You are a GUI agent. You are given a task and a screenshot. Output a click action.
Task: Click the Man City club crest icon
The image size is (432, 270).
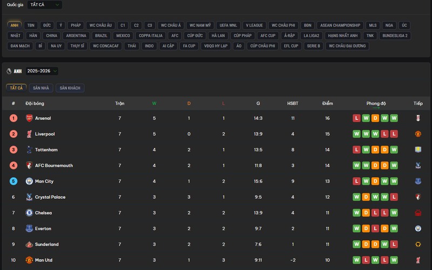click(29, 181)
